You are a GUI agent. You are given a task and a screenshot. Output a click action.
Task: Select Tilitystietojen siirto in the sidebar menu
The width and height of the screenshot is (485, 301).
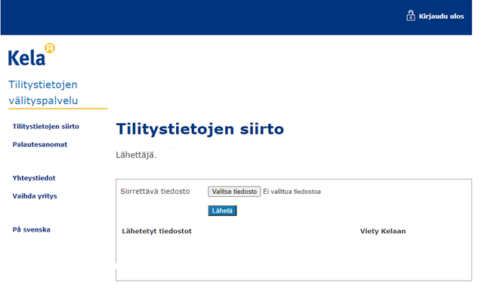click(x=46, y=126)
